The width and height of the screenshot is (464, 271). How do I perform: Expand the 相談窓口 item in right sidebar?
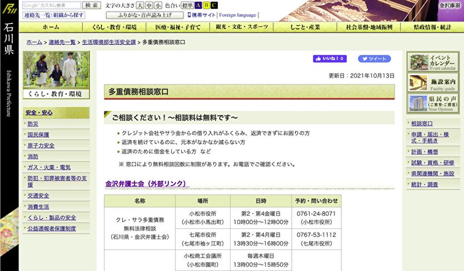click(422, 124)
